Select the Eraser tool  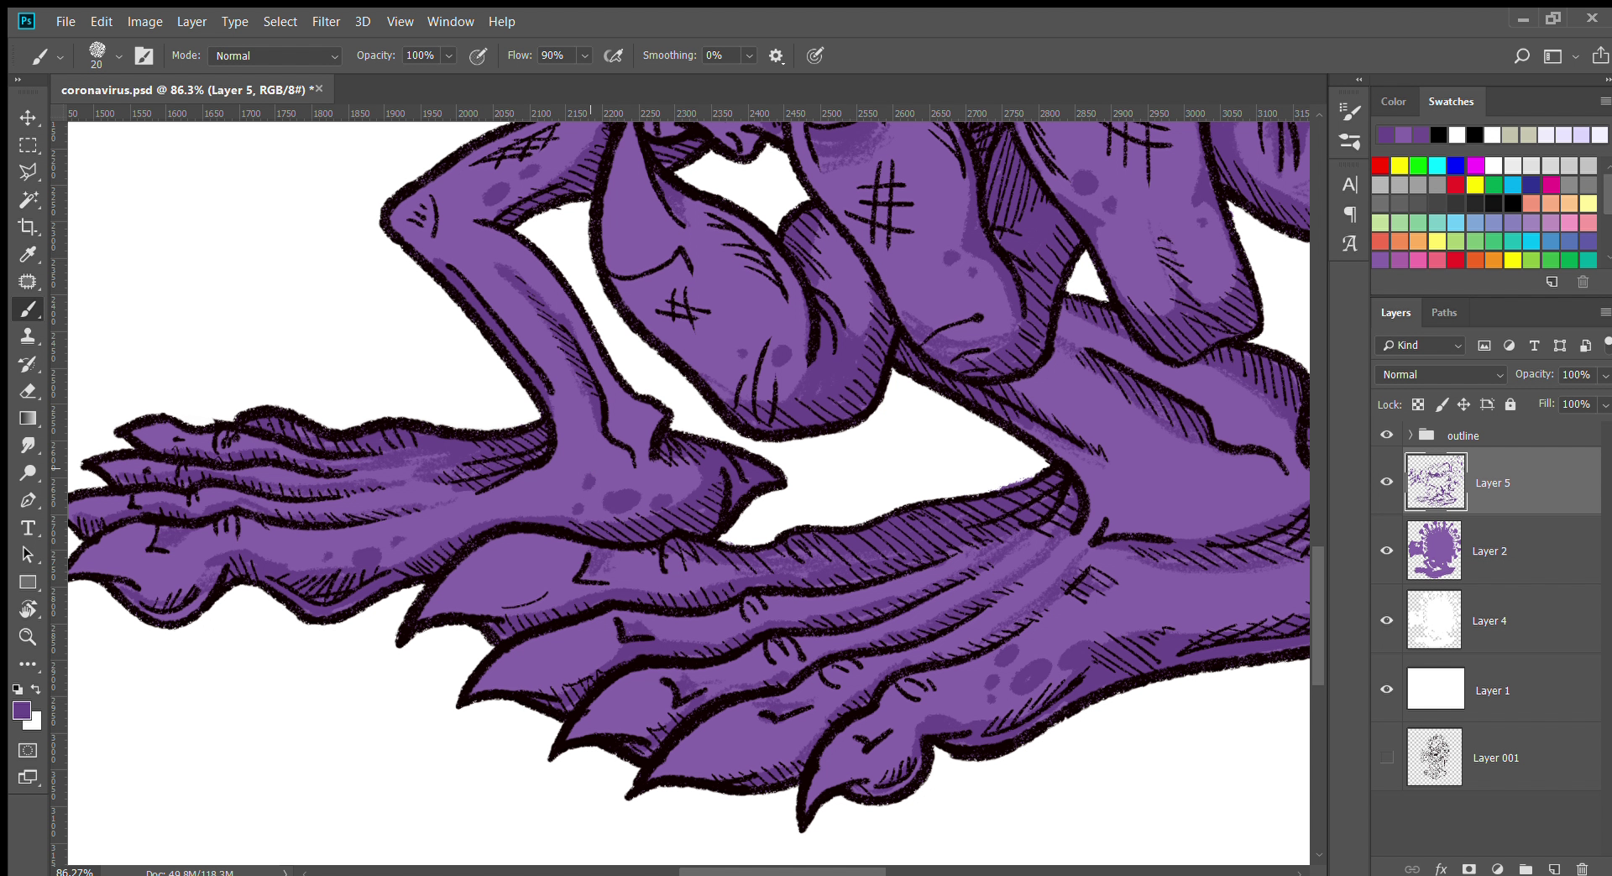click(28, 391)
